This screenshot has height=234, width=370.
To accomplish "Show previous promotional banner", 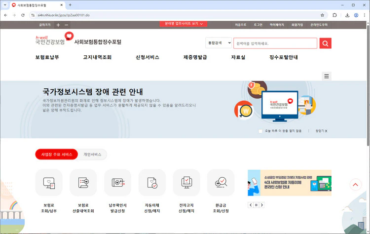I will coord(251,205).
